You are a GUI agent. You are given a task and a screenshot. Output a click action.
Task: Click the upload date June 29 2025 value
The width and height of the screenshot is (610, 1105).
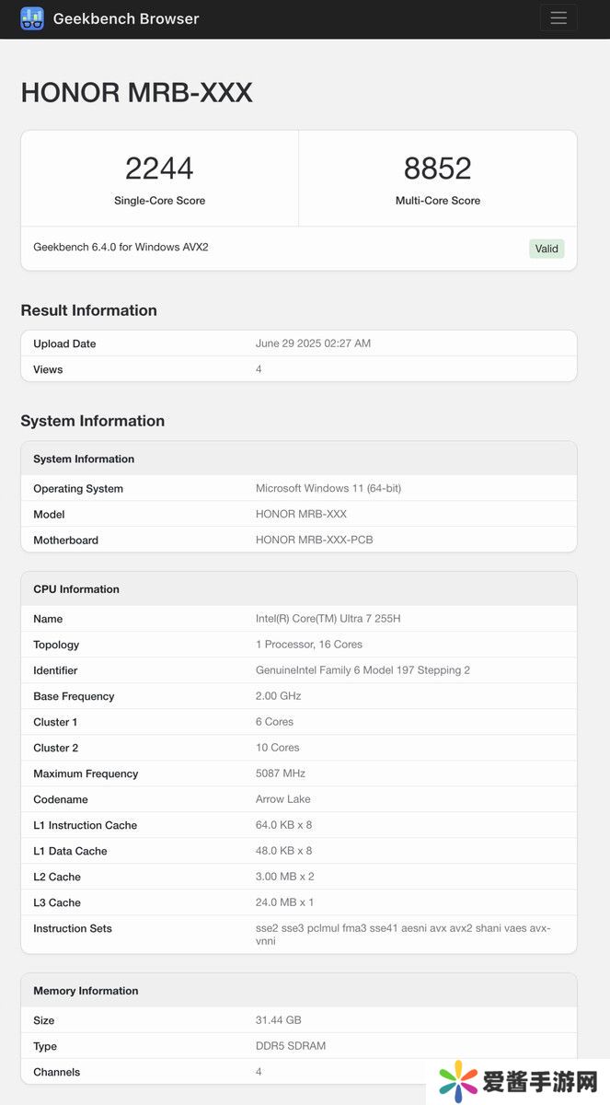pos(313,343)
